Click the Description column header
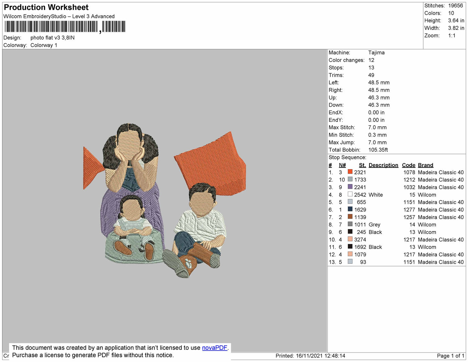The image size is (468, 362). pos(383,165)
